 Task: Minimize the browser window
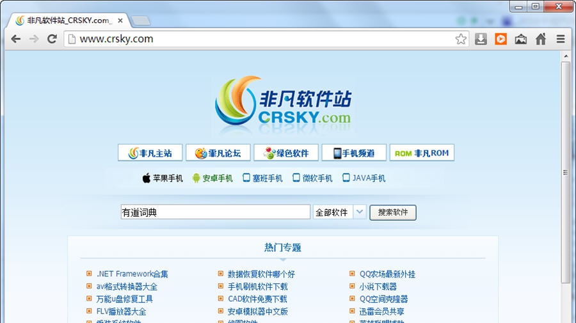[518, 6]
